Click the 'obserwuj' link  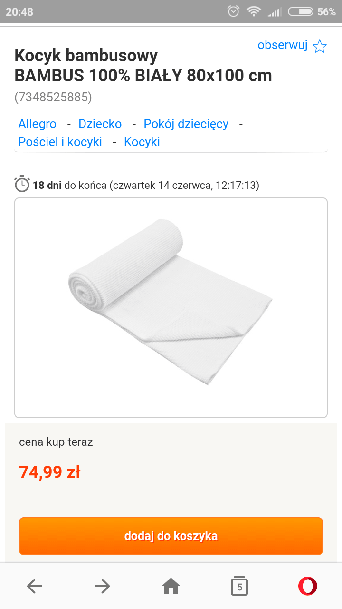point(283,45)
